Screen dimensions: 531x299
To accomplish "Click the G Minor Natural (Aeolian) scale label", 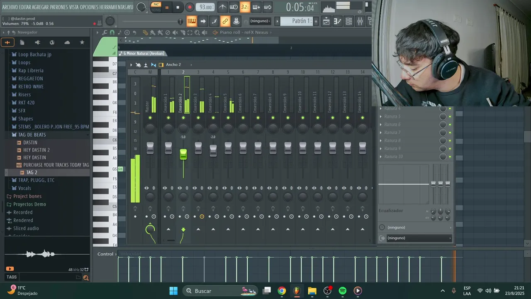I will pos(144,53).
